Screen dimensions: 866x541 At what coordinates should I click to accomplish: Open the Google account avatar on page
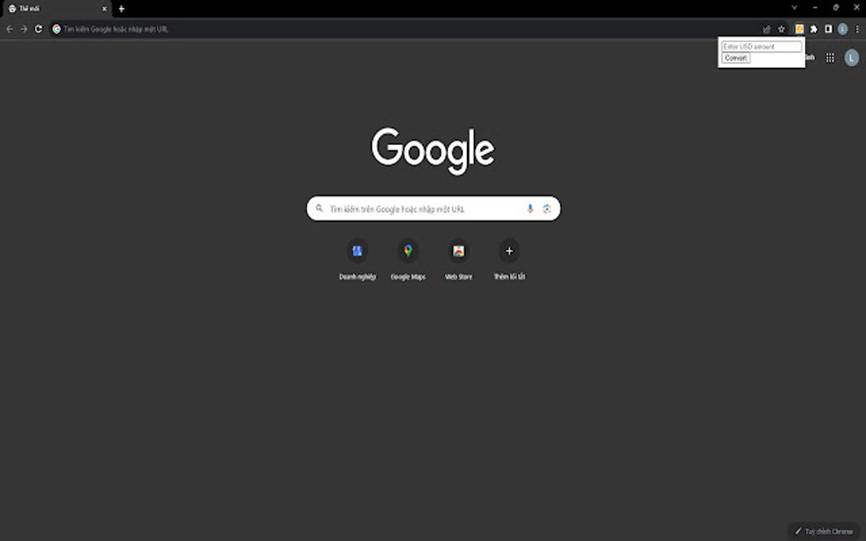point(851,58)
